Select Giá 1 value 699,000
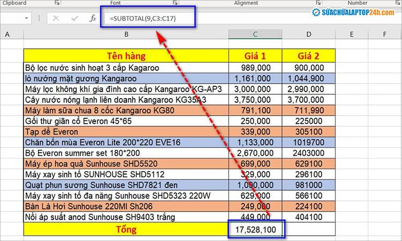 click(x=255, y=164)
